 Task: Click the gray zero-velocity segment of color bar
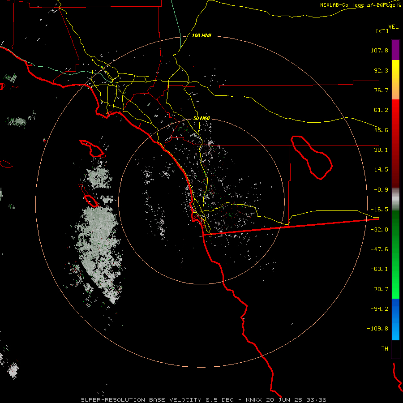[395, 199]
